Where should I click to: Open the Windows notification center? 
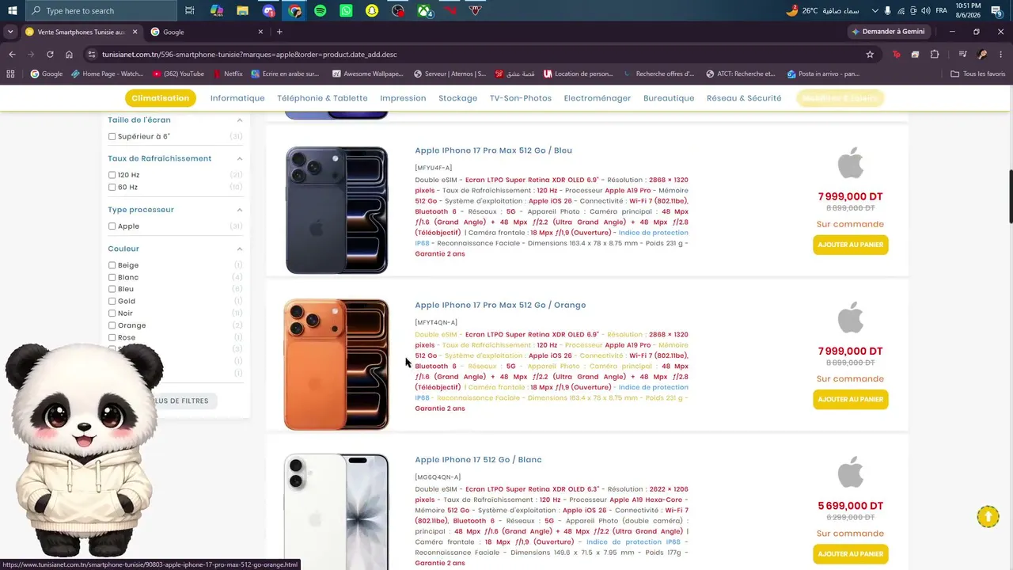click(996, 11)
